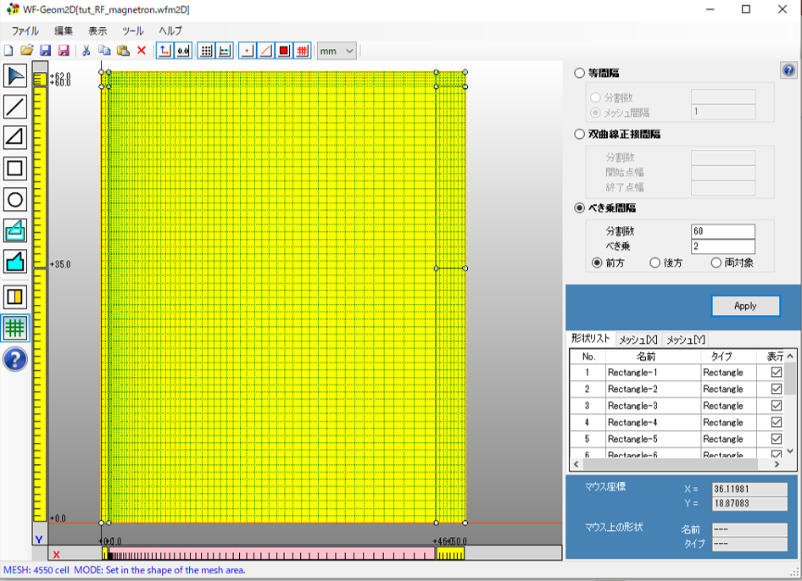The image size is (802, 581).
Task: Open the 編集 menu
Action: tap(64, 30)
